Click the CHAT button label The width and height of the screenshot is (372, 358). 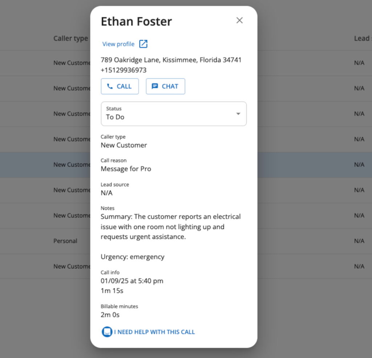point(170,87)
